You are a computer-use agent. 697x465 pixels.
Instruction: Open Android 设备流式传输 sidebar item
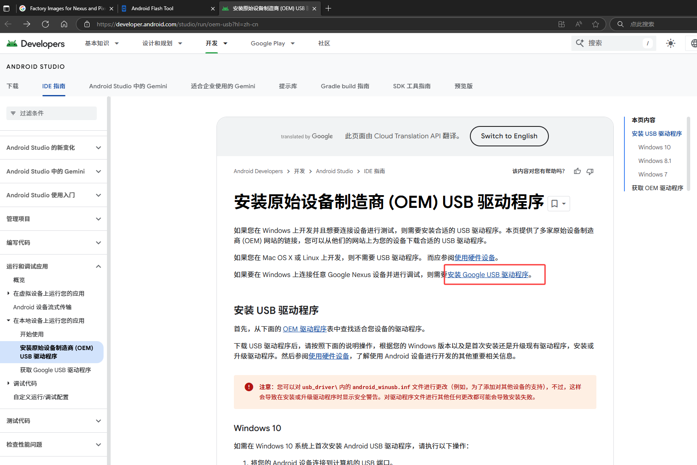[42, 307]
